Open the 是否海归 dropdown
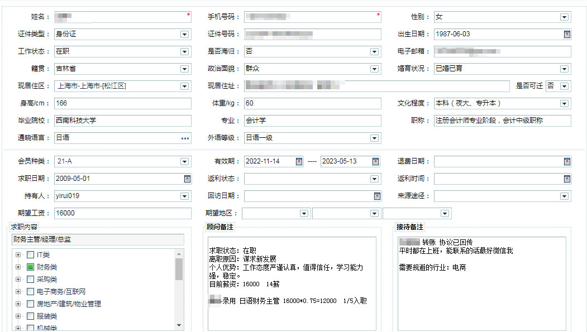This screenshot has width=587, height=332. [x=374, y=51]
